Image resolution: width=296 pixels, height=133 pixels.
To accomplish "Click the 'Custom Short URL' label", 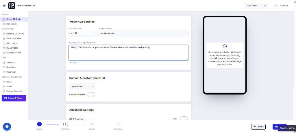I will point(77,95).
